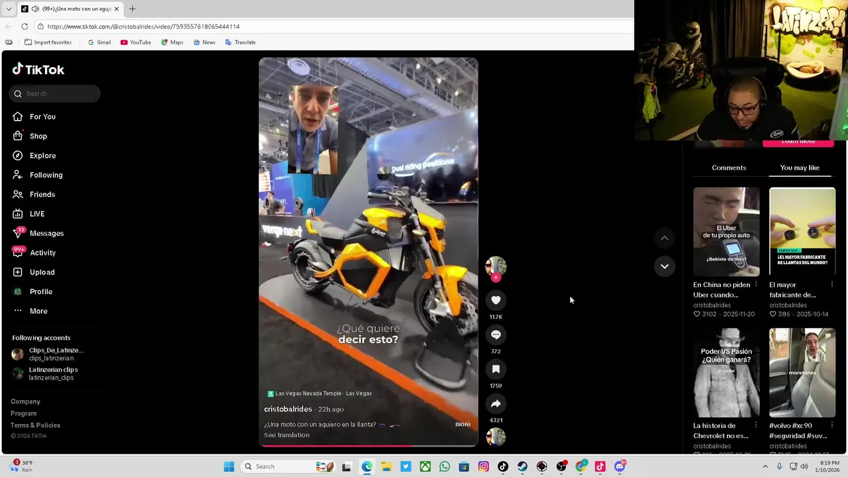
Task: Expand the caption with 'more'
Action: point(463,424)
